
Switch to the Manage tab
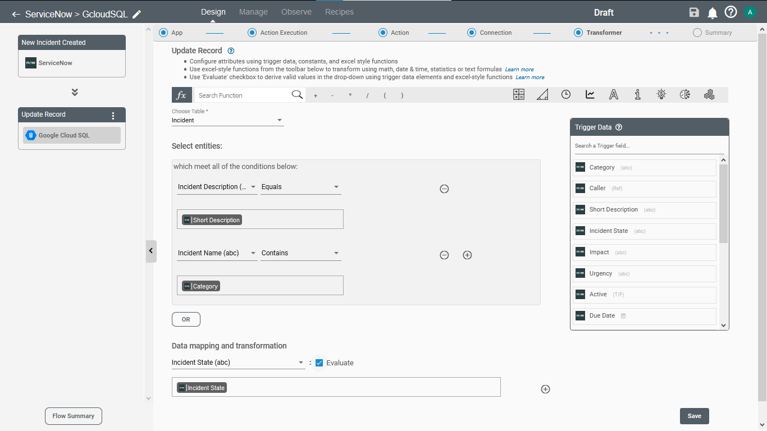(x=253, y=12)
